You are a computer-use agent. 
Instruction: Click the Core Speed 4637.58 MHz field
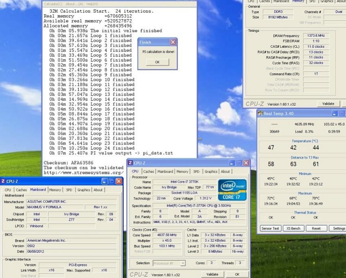coord(167,235)
